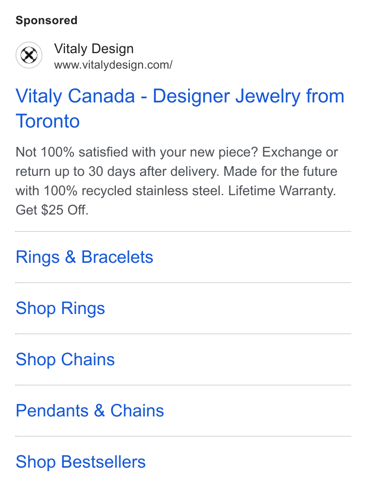Click the word Pendants in the sitelinks

pos(52,411)
